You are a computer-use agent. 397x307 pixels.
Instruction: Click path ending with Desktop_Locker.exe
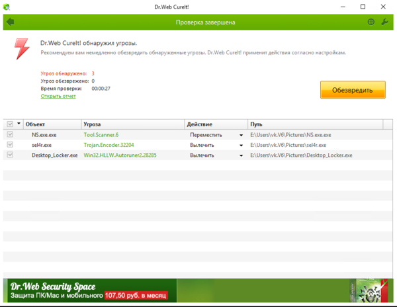(301, 155)
